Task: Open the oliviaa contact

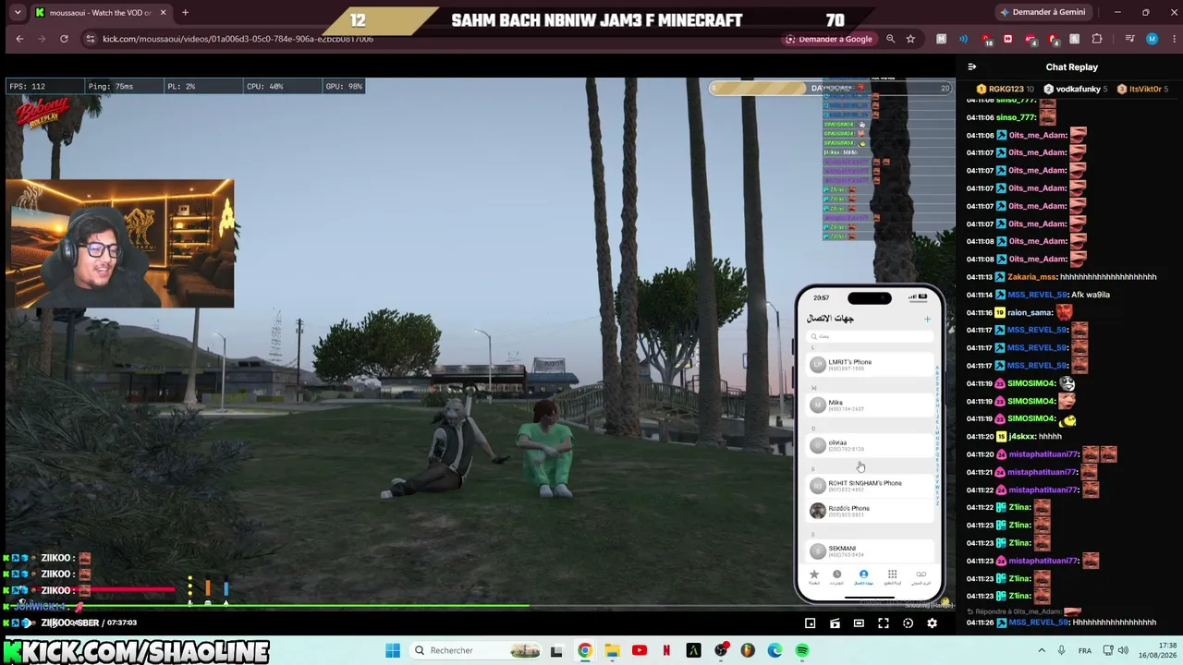Action: [869, 445]
